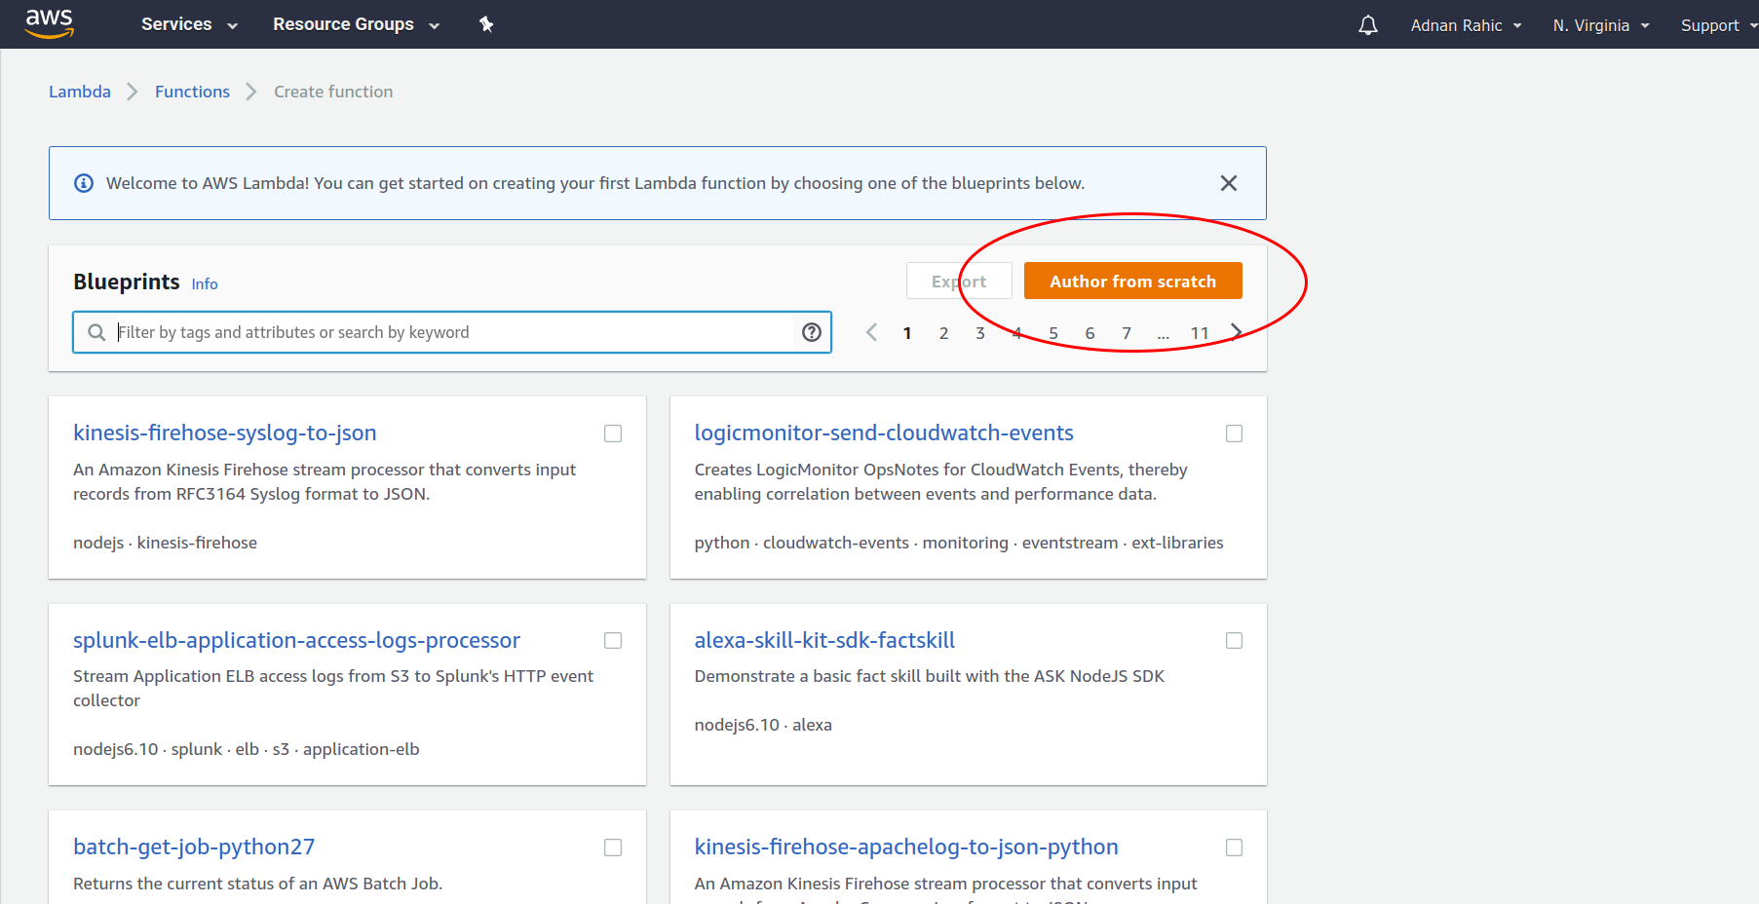This screenshot has width=1759, height=904.
Task: Click the Export button
Action: pyautogui.click(x=959, y=281)
